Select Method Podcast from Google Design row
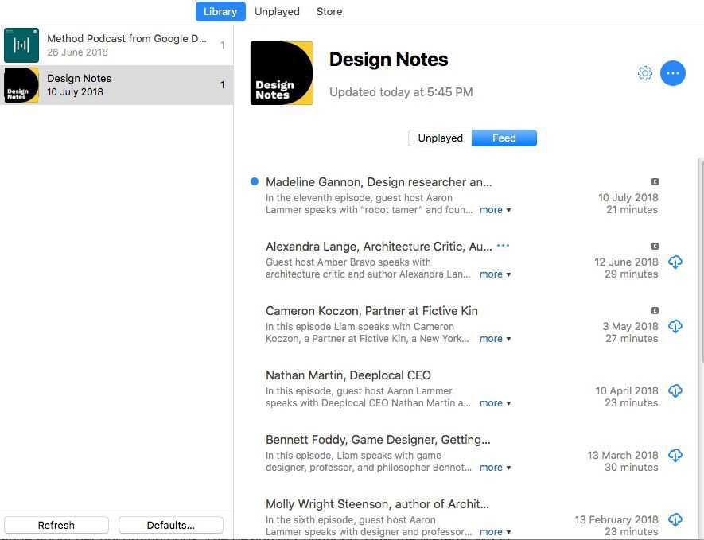Viewport: 704px width, 540px height. point(117,45)
